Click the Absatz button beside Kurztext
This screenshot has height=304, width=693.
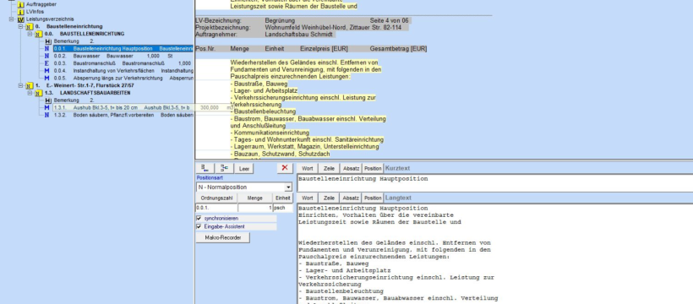(x=351, y=168)
